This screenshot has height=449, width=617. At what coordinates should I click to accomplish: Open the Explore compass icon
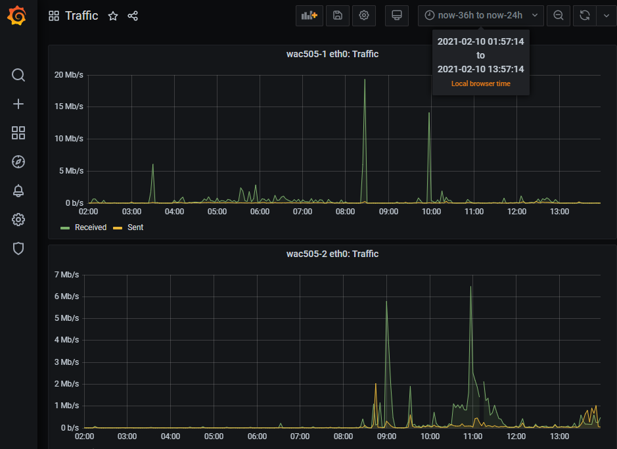[x=18, y=162]
